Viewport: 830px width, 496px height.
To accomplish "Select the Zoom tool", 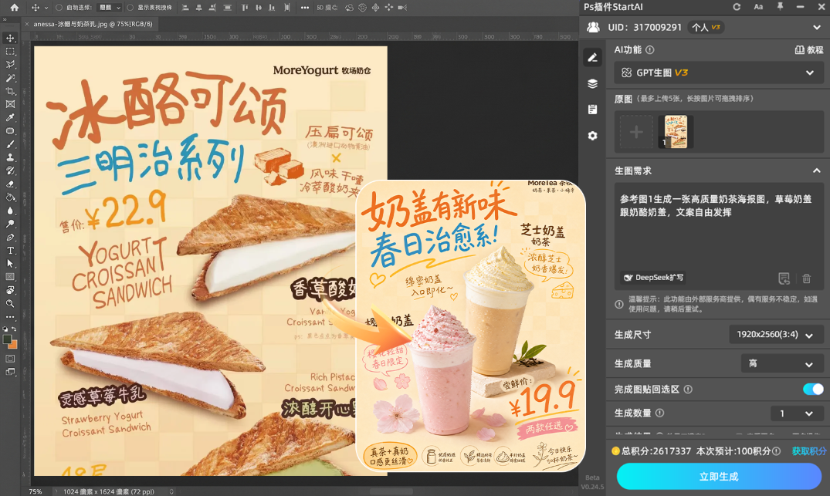I will tap(10, 303).
